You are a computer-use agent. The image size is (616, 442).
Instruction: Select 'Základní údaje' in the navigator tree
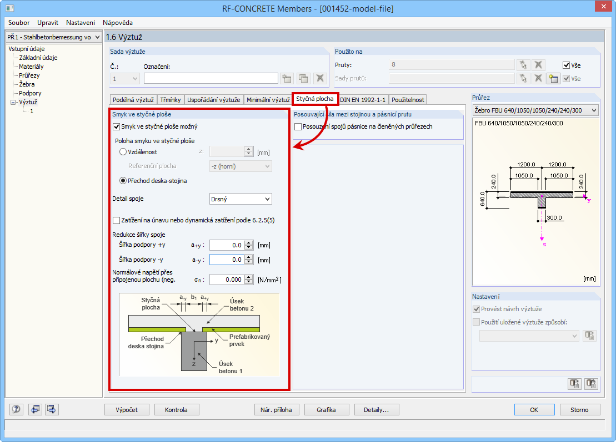point(38,58)
